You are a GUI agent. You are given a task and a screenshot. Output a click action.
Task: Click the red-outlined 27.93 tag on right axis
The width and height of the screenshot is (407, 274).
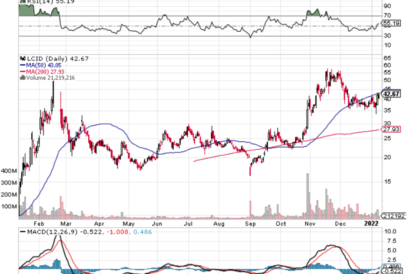coord(391,129)
